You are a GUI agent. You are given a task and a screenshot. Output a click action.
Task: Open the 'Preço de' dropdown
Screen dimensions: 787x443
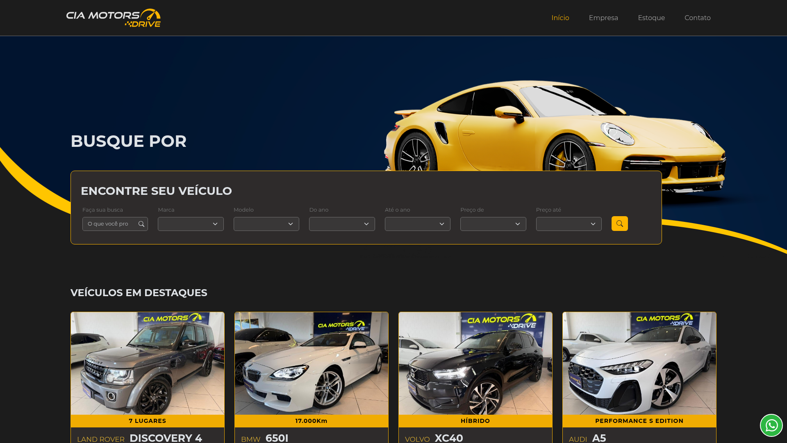(493, 224)
